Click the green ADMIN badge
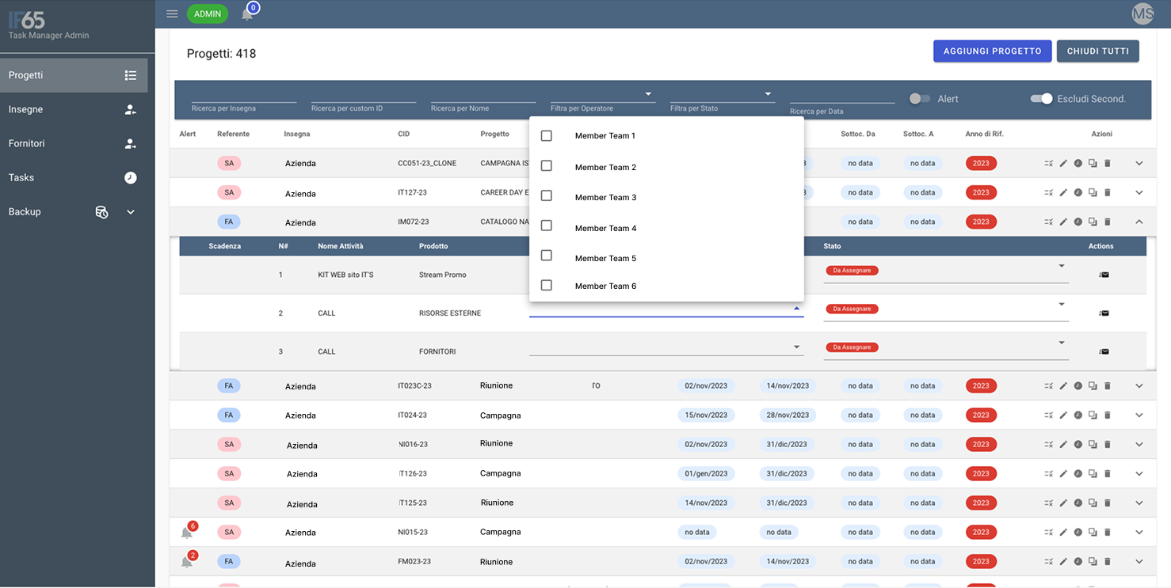The image size is (1171, 588). point(208,13)
